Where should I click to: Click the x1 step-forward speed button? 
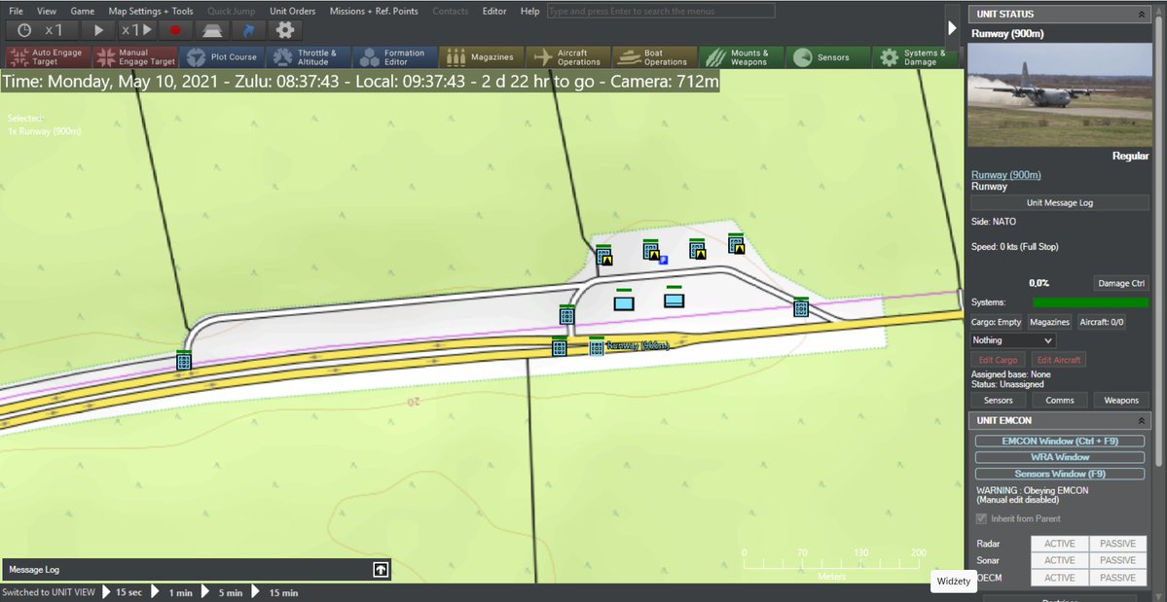137,30
